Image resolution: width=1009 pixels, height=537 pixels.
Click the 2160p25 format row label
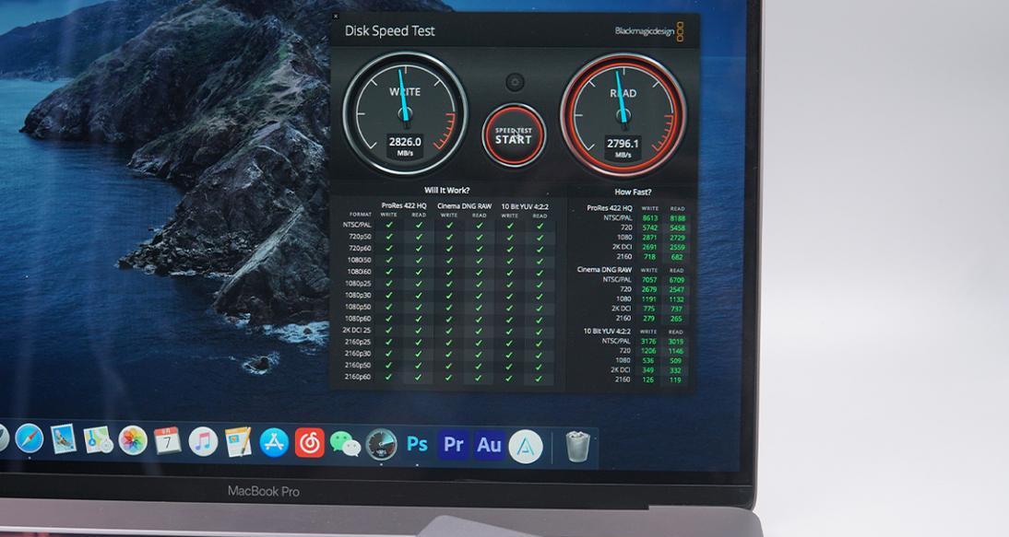click(358, 342)
